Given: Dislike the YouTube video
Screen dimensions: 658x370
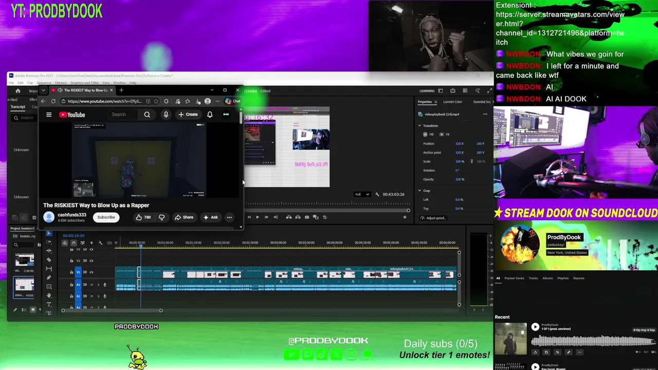Looking at the screenshot, I should coord(161,217).
